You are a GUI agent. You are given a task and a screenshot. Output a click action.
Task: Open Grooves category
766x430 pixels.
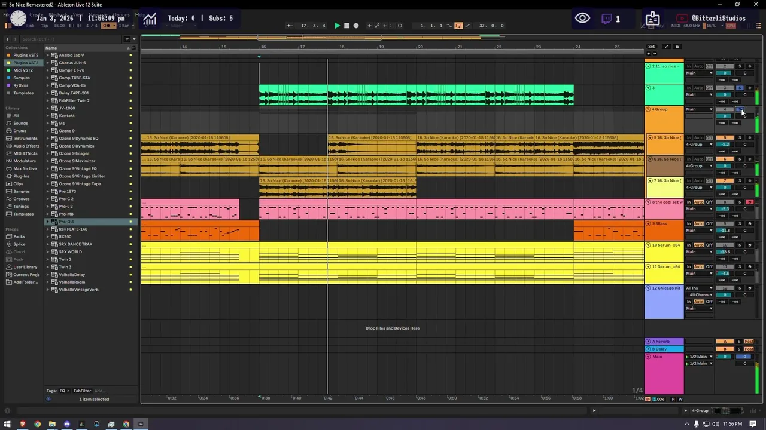[x=21, y=199]
